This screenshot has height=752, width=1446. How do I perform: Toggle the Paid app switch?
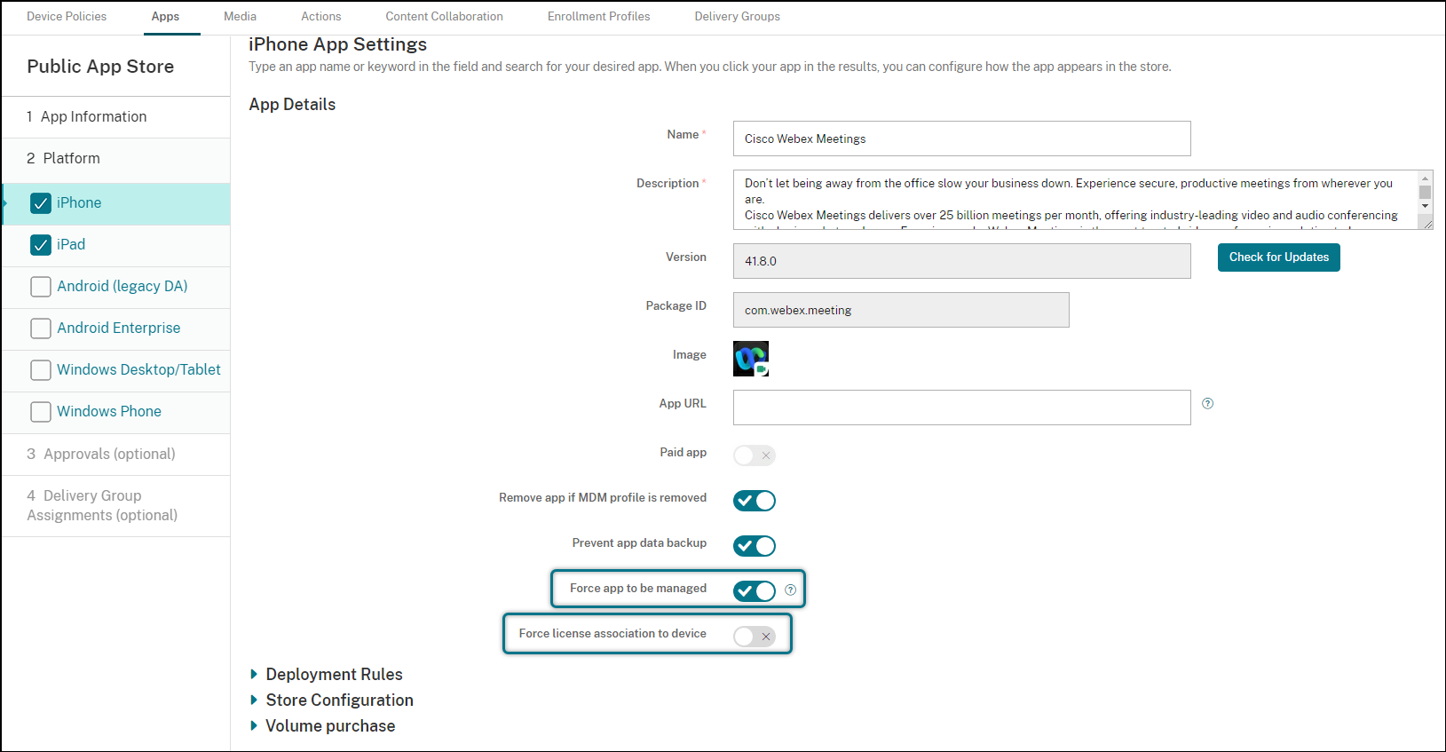click(754, 455)
